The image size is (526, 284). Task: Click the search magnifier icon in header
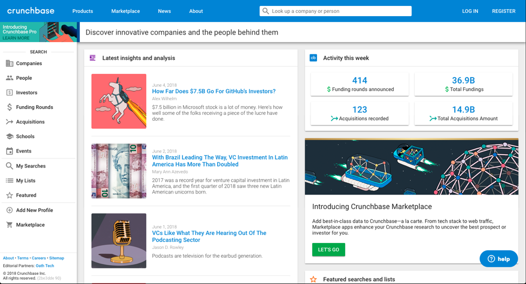click(x=265, y=11)
